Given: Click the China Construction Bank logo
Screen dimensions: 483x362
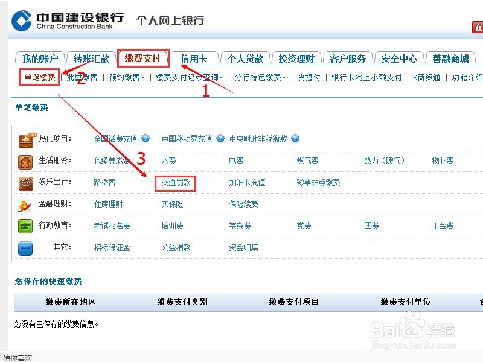Looking at the screenshot, I should coord(60,19).
